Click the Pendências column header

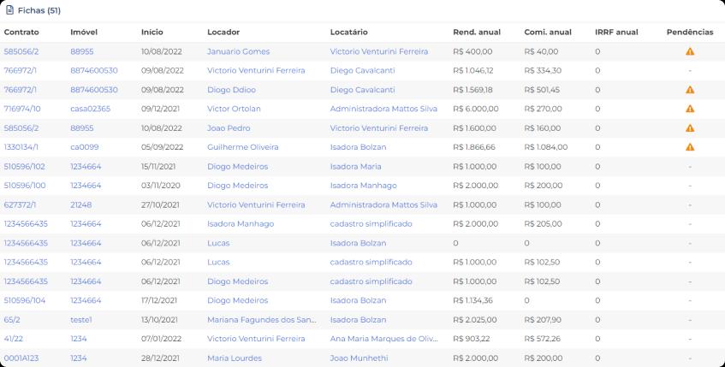click(x=690, y=32)
